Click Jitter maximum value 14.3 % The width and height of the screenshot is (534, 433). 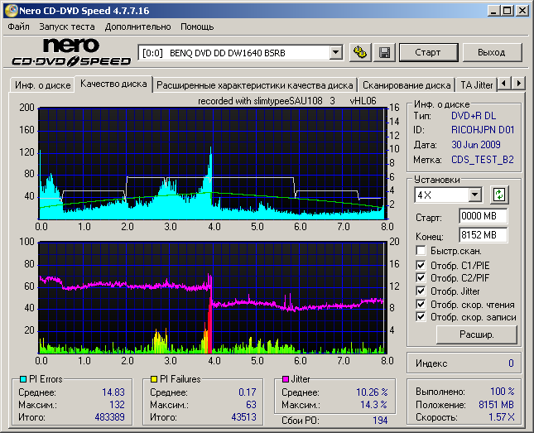374,405
